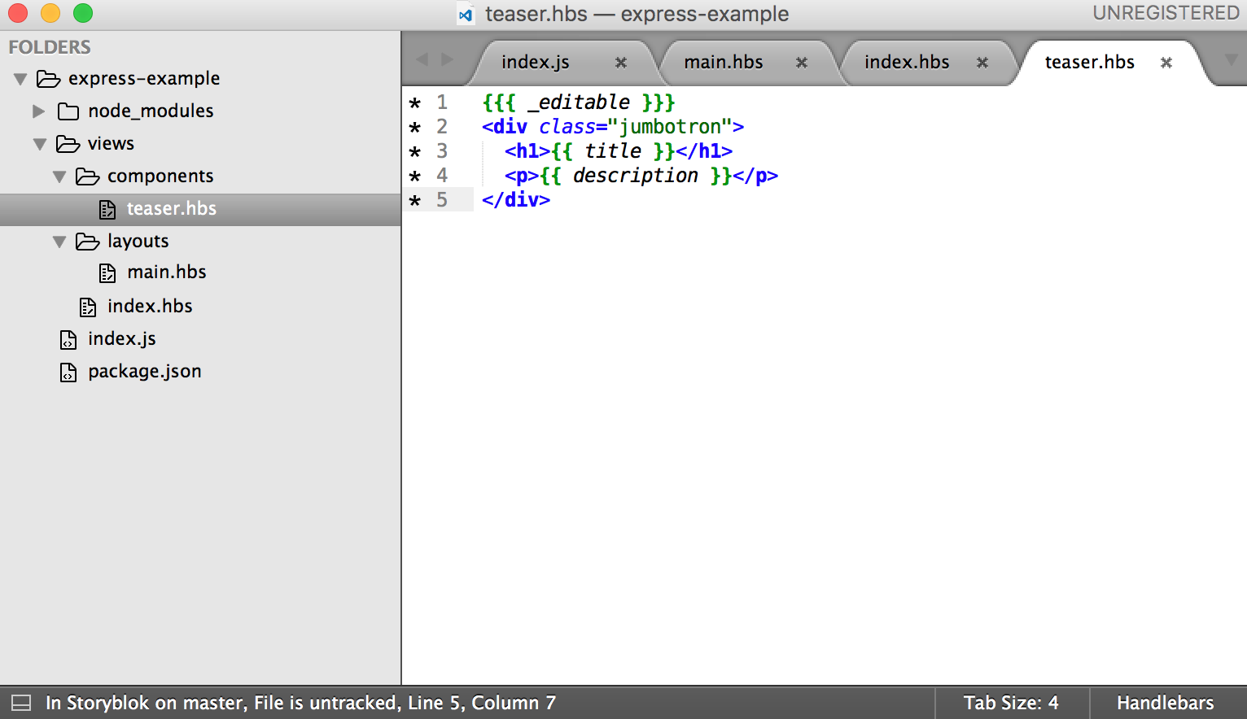Click the FOLDERS sidebar heading
This screenshot has height=719, width=1247.
pos(50,47)
